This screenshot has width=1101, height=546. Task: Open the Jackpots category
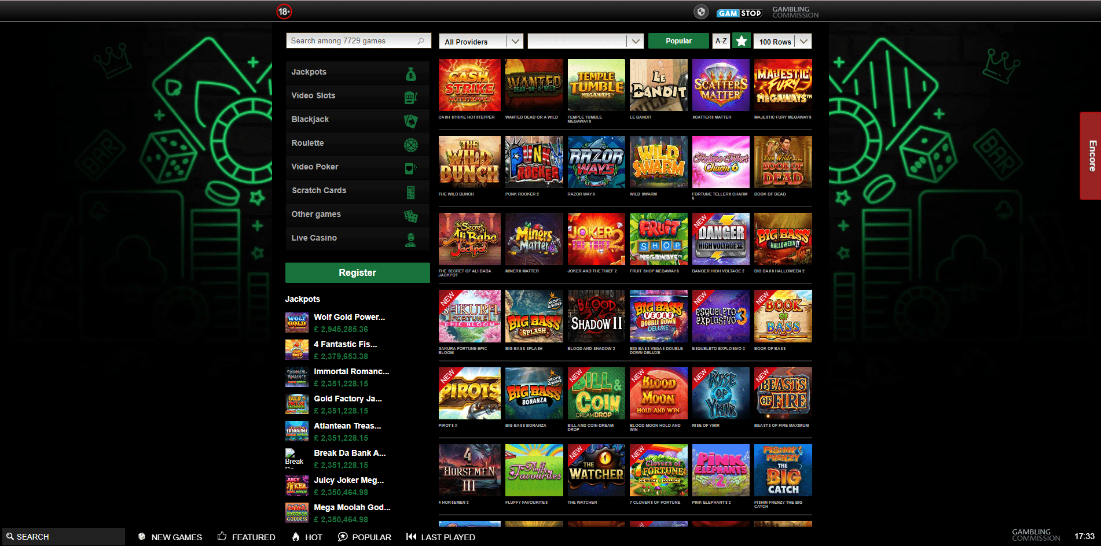click(357, 72)
